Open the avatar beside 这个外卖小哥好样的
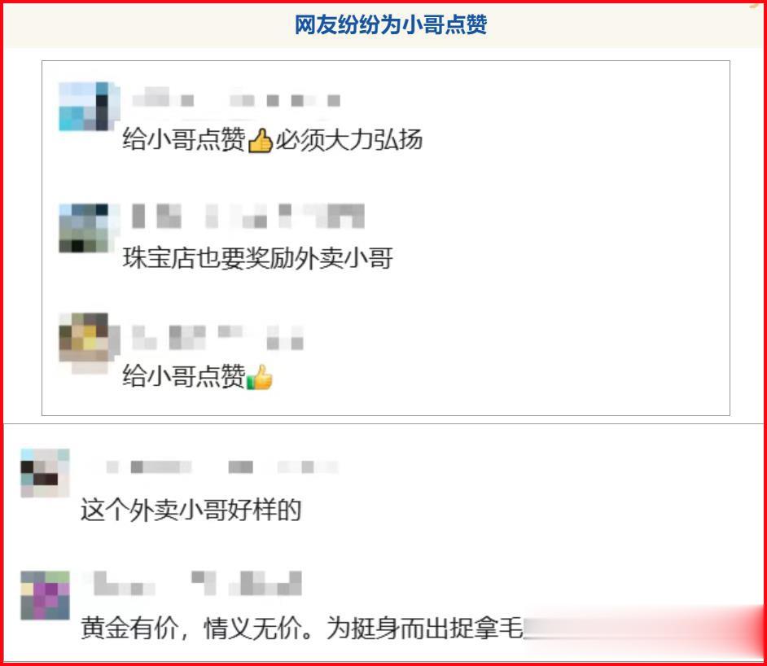This screenshot has height=666, width=767. (x=45, y=473)
